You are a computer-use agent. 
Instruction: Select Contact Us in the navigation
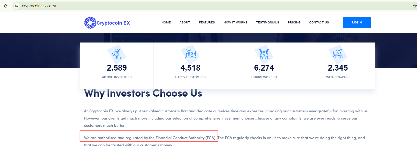click(x=319, y=22)
